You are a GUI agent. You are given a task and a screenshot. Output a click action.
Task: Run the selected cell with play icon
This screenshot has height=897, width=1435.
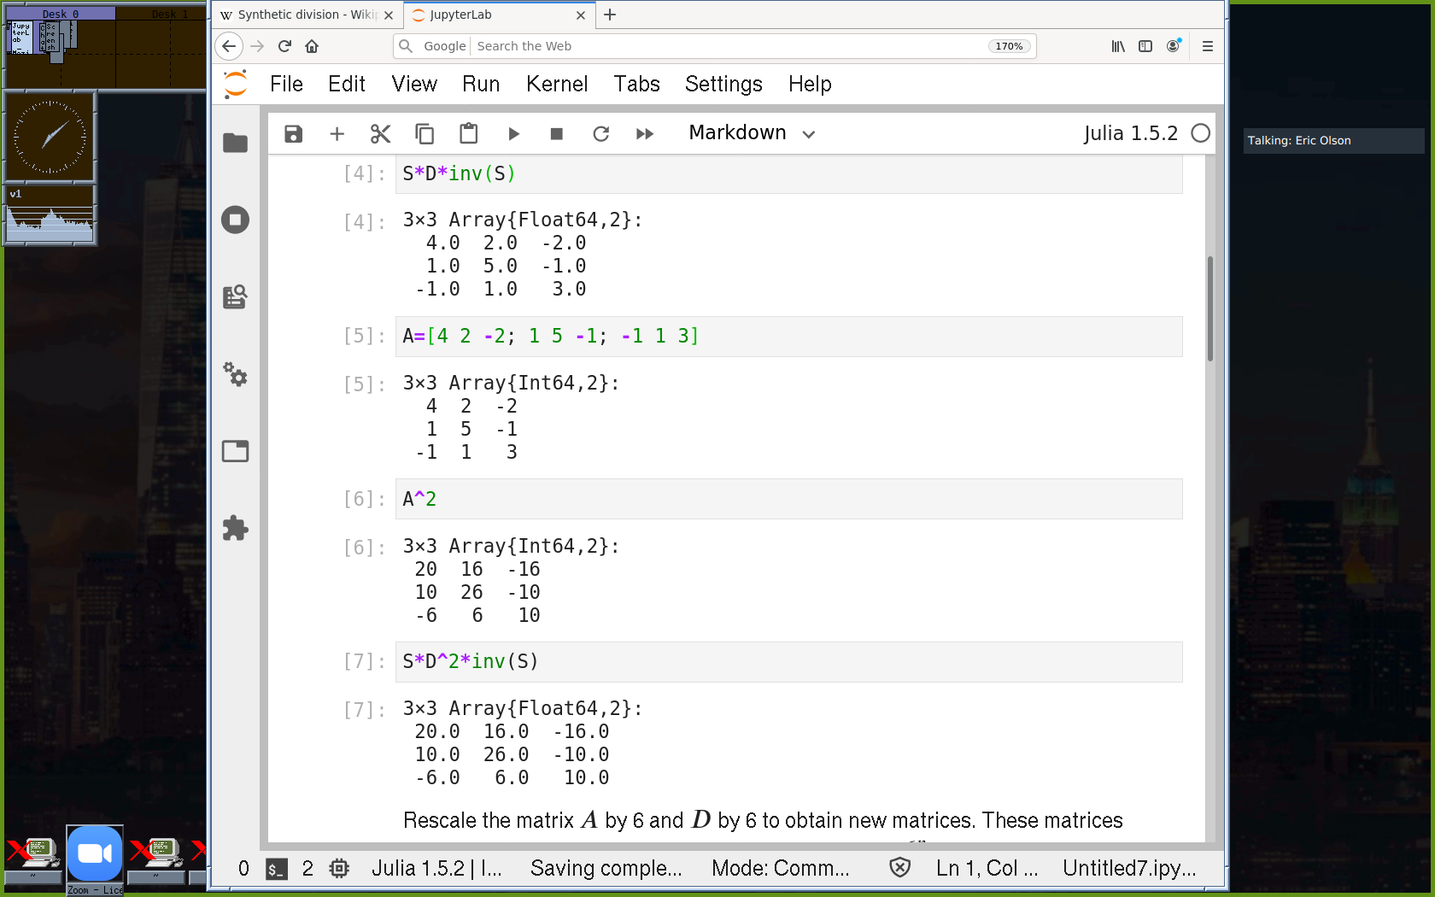(513, 133)
